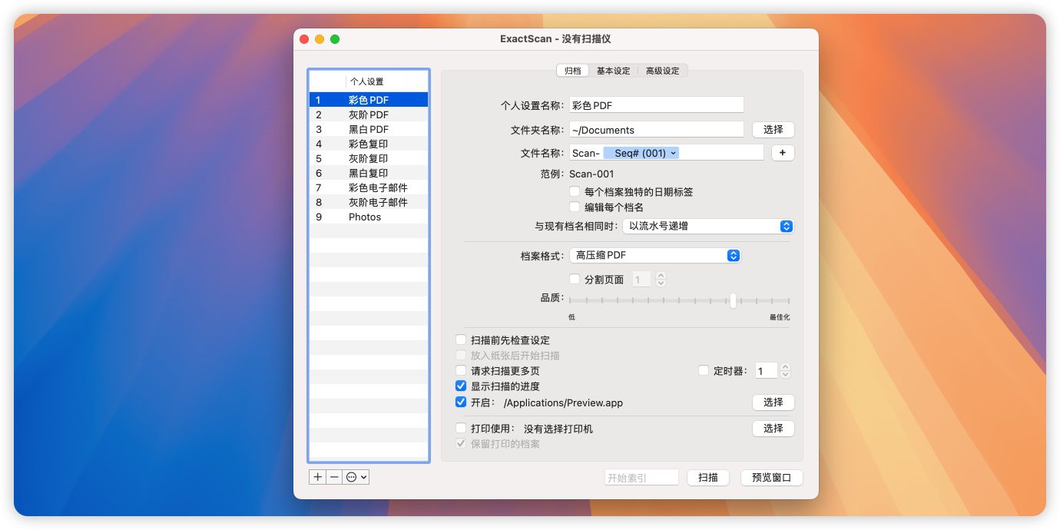Enable 定时器 checkbox

tap(704, 370)
